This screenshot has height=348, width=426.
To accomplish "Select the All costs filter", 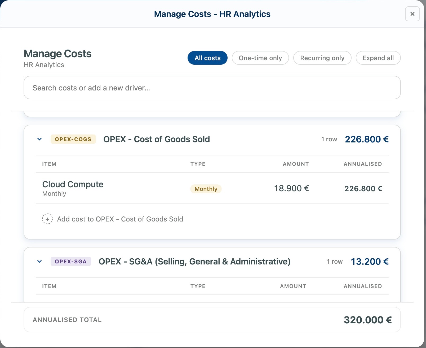I will [207, 58].
